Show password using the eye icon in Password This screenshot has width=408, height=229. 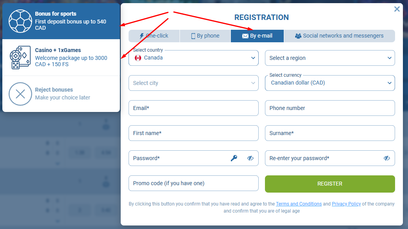coord(250,158)
